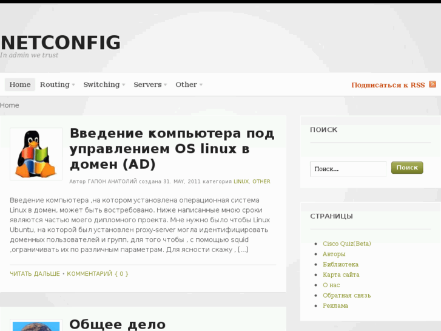The image size is (441, 331).
Task: Open the Библиотека page link
Action: pyautogui.click(x=340, y=265)
